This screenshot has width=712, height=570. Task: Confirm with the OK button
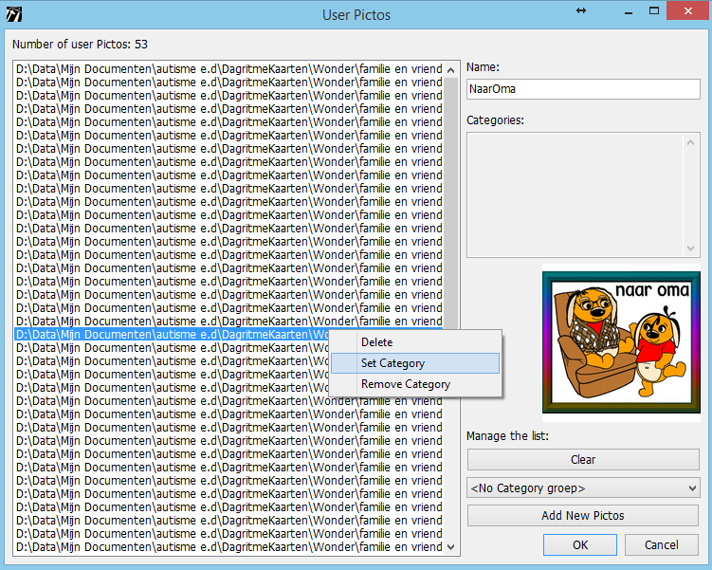click(580, 545)
